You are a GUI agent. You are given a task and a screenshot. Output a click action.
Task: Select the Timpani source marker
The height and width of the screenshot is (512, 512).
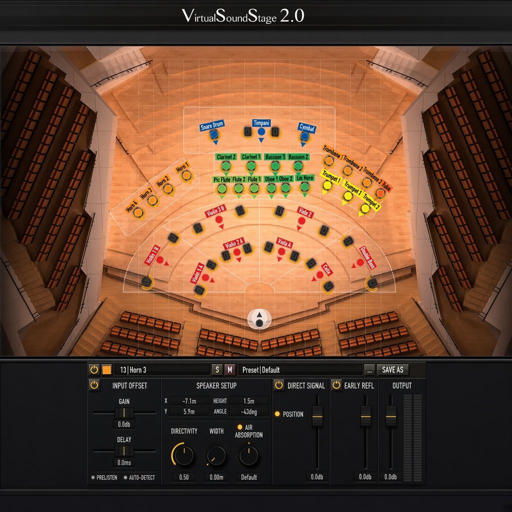tap(261, 131)
